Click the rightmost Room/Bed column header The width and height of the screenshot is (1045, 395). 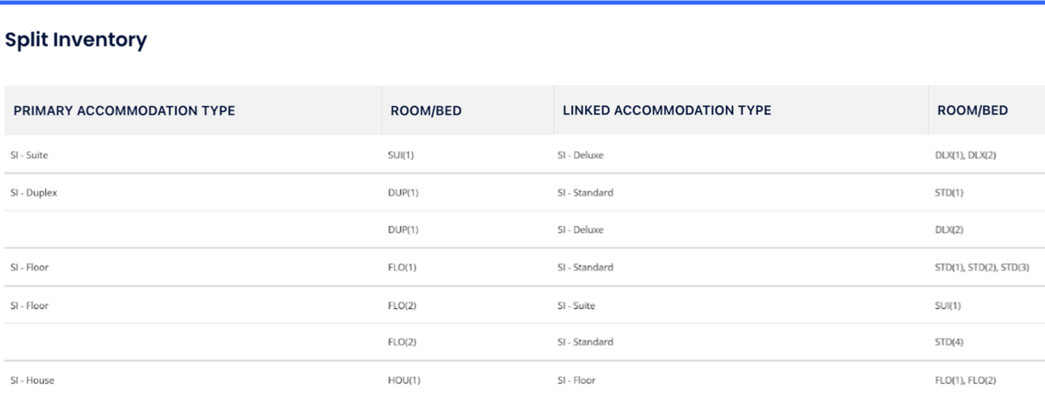pos(972,110)
